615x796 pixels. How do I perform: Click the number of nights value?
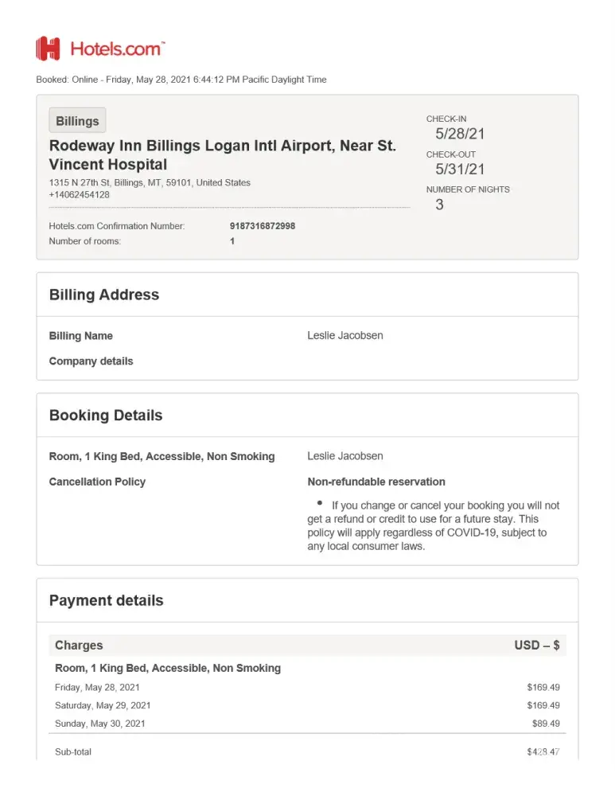(439, 205)
